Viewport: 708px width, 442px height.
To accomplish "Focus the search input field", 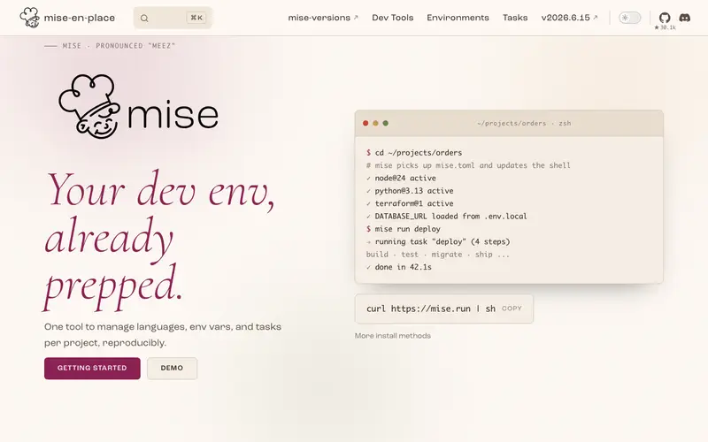I will [x=173, y=18].
